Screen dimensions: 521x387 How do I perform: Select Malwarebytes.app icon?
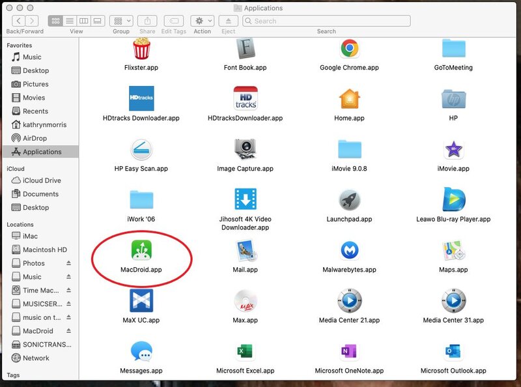349,250
